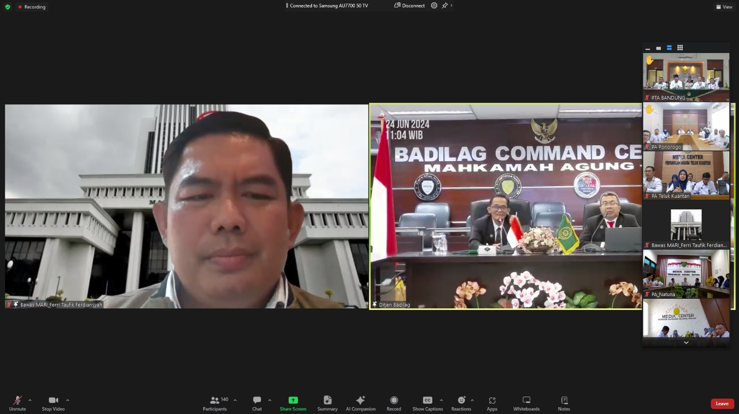Start Share Screen

(x=293, y=403)
